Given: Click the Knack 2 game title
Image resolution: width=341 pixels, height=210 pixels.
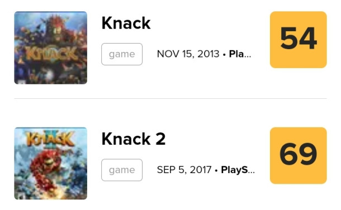Looking at the screenshot, I should click(x=134, y=139).
